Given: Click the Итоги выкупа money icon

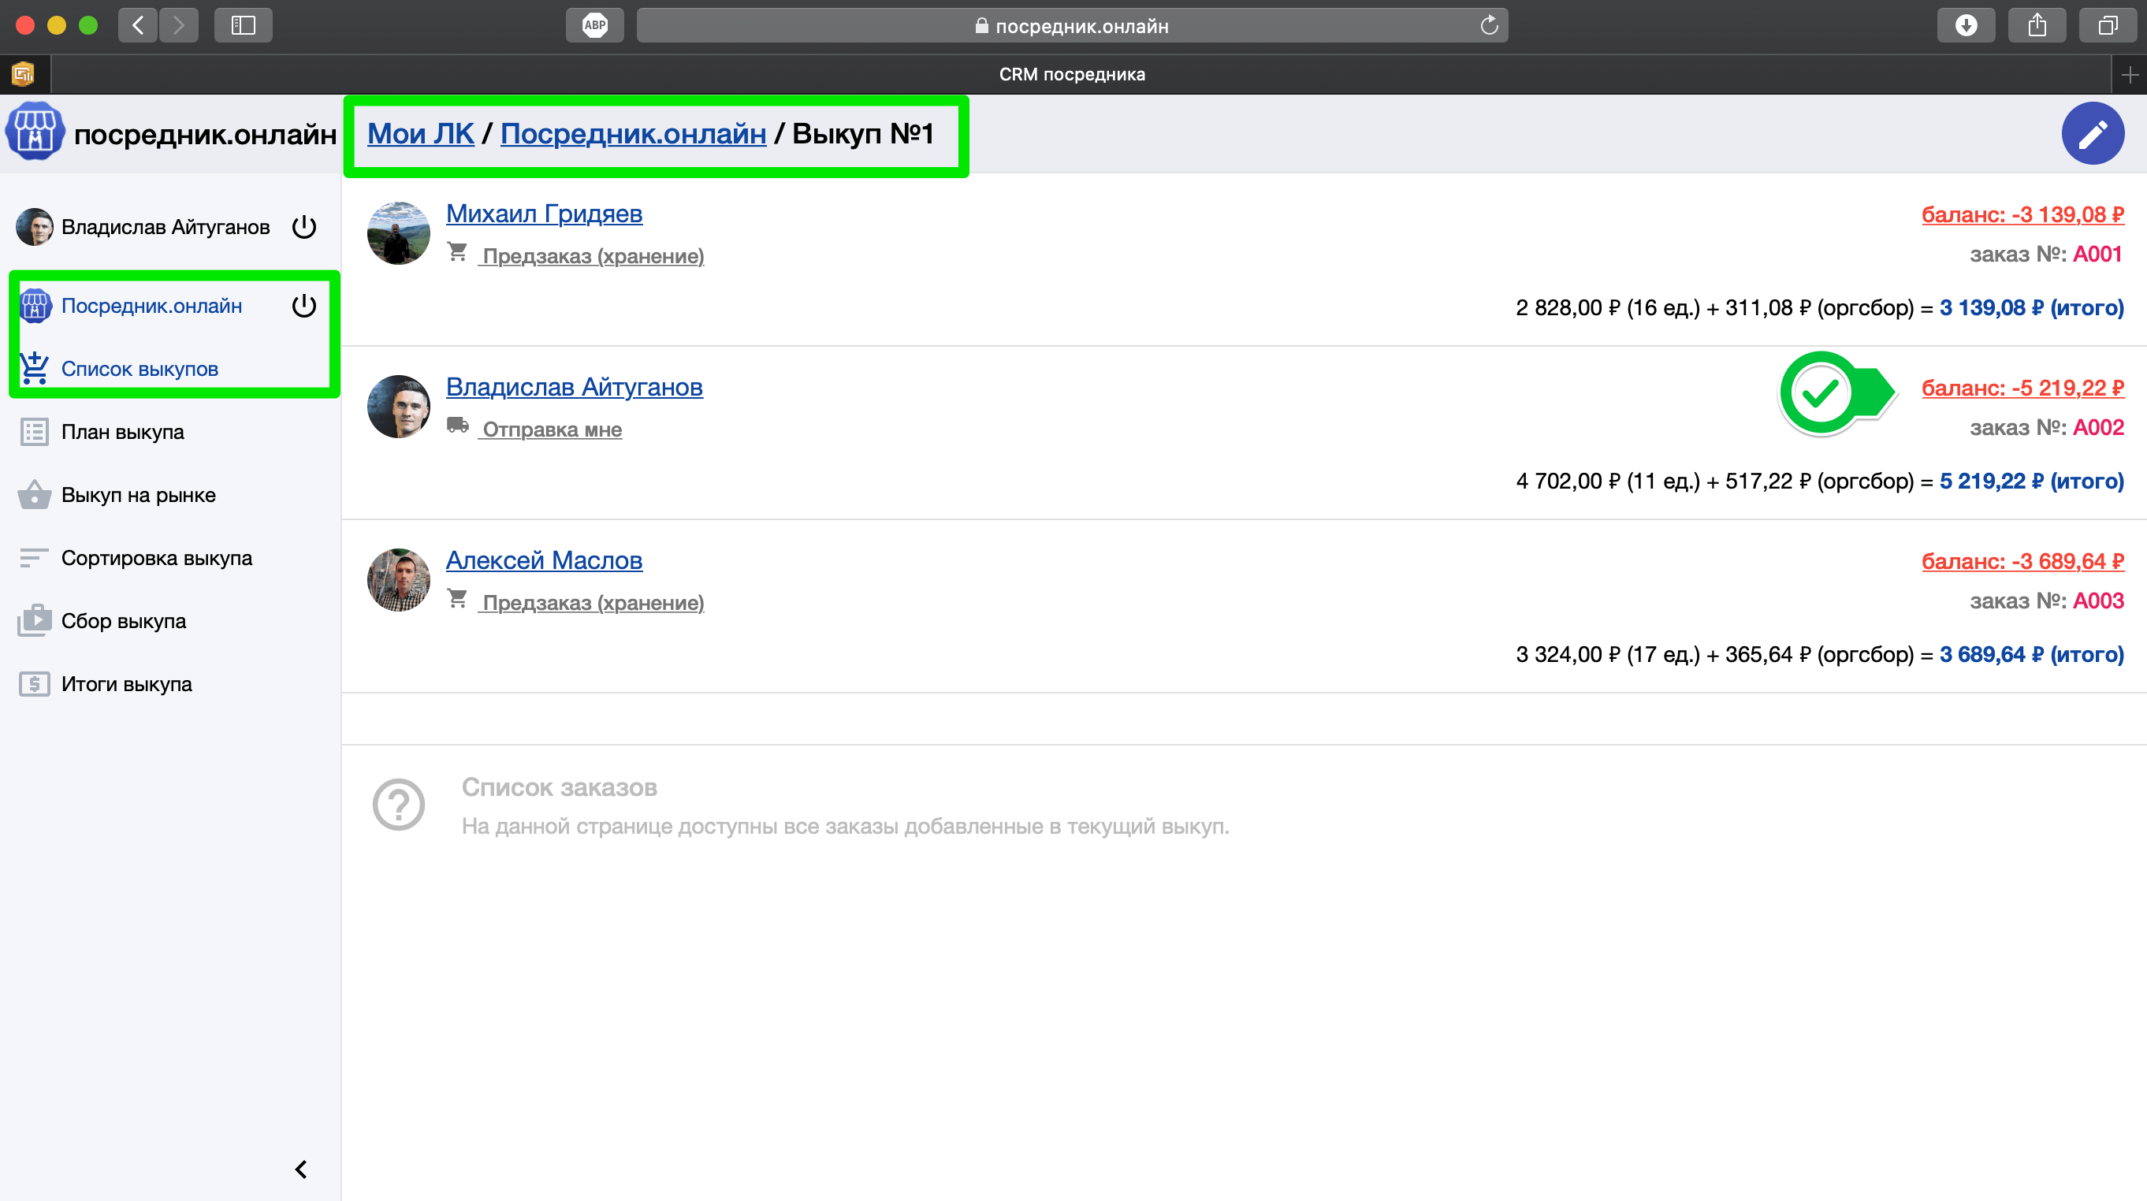Looking at the screenshot, I should click(34, 684).
